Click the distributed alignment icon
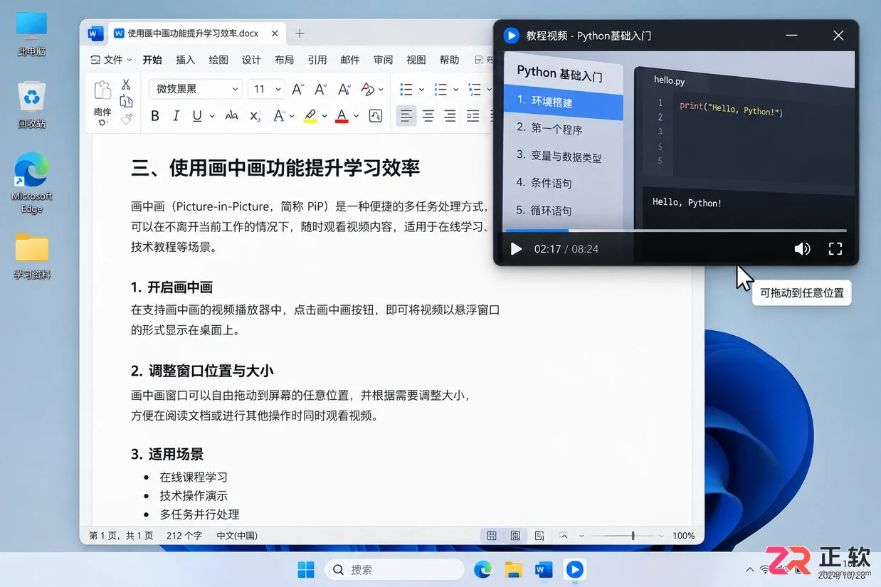This screenshot has height=587, width=881. (473, 116)
